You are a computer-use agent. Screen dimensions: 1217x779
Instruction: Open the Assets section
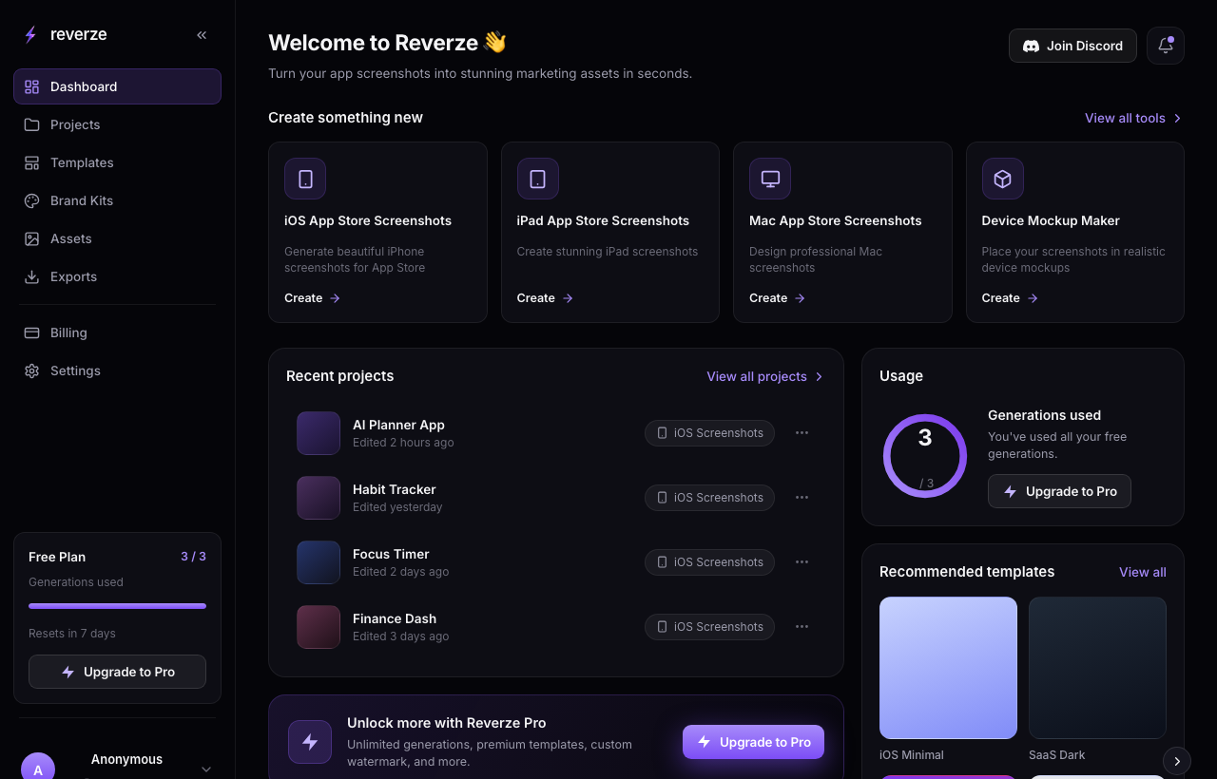[117, 238]
